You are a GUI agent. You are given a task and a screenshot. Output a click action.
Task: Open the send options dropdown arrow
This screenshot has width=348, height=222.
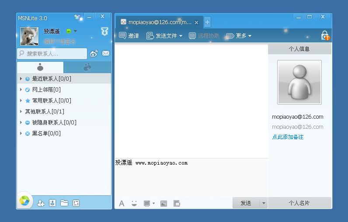point(264,203)
